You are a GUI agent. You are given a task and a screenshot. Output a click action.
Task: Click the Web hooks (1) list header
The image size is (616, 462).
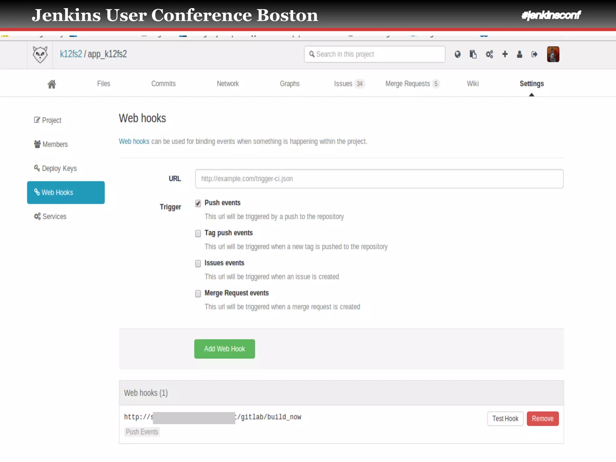341,393
